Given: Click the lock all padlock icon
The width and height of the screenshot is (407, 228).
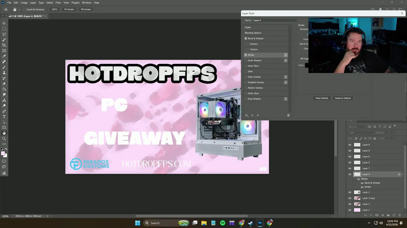Looking at the screenshot, I should tap(375, 138).
